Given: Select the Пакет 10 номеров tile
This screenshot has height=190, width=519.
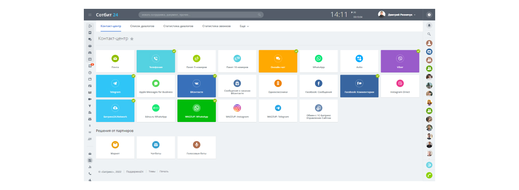Looking at the screenshot, I should (237, 61).
